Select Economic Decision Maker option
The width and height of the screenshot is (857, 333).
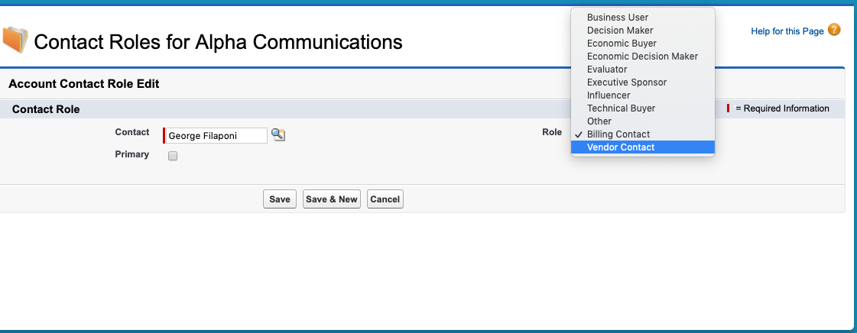643,57
